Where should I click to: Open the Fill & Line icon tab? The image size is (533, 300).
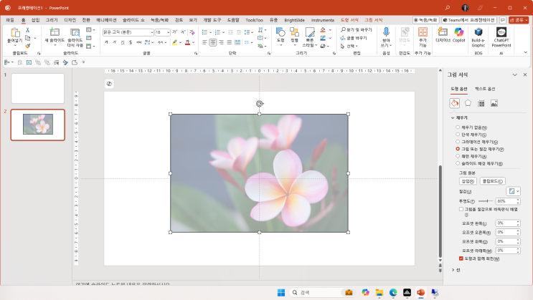(x=455, y=103)
